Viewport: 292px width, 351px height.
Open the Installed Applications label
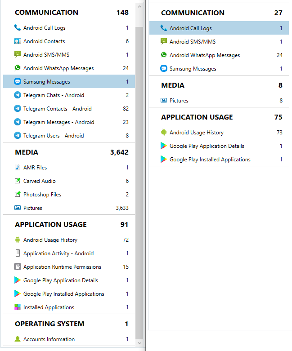[49, 307]
